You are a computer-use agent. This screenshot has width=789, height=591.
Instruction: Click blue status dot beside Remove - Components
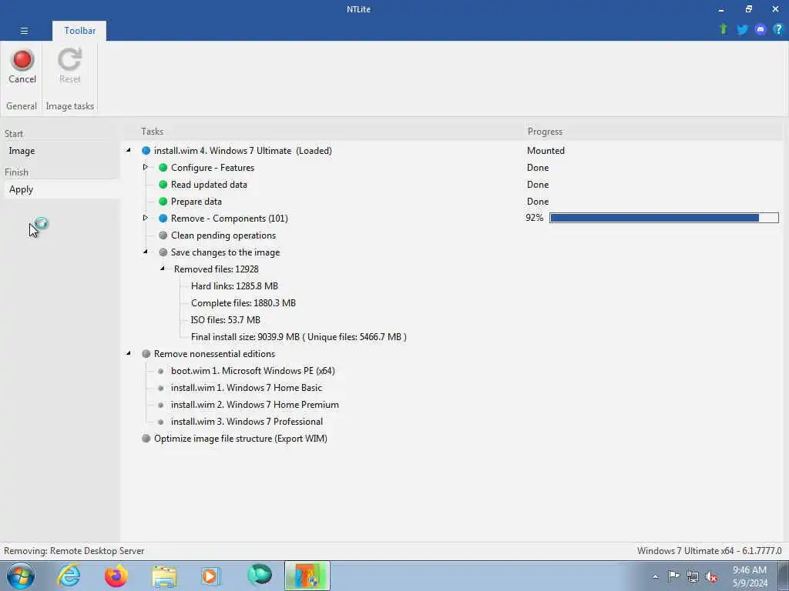point(163,219)
